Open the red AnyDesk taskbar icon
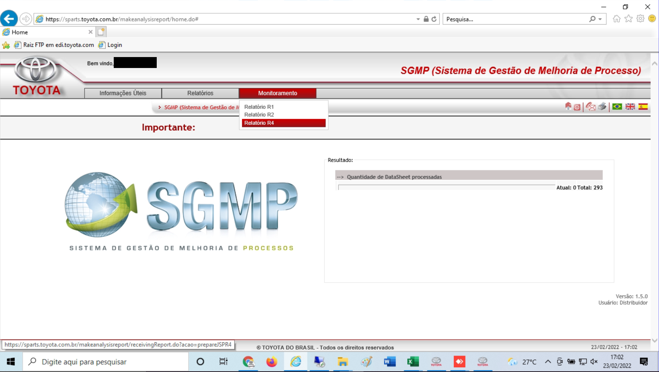This screenshot has width=659, height=372. click(x=459, y=362)
